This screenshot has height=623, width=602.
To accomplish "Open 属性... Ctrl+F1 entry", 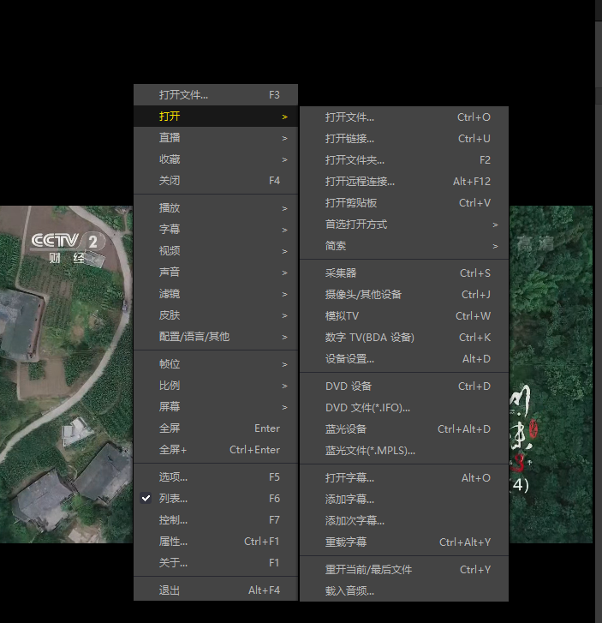I will [216, 542].
